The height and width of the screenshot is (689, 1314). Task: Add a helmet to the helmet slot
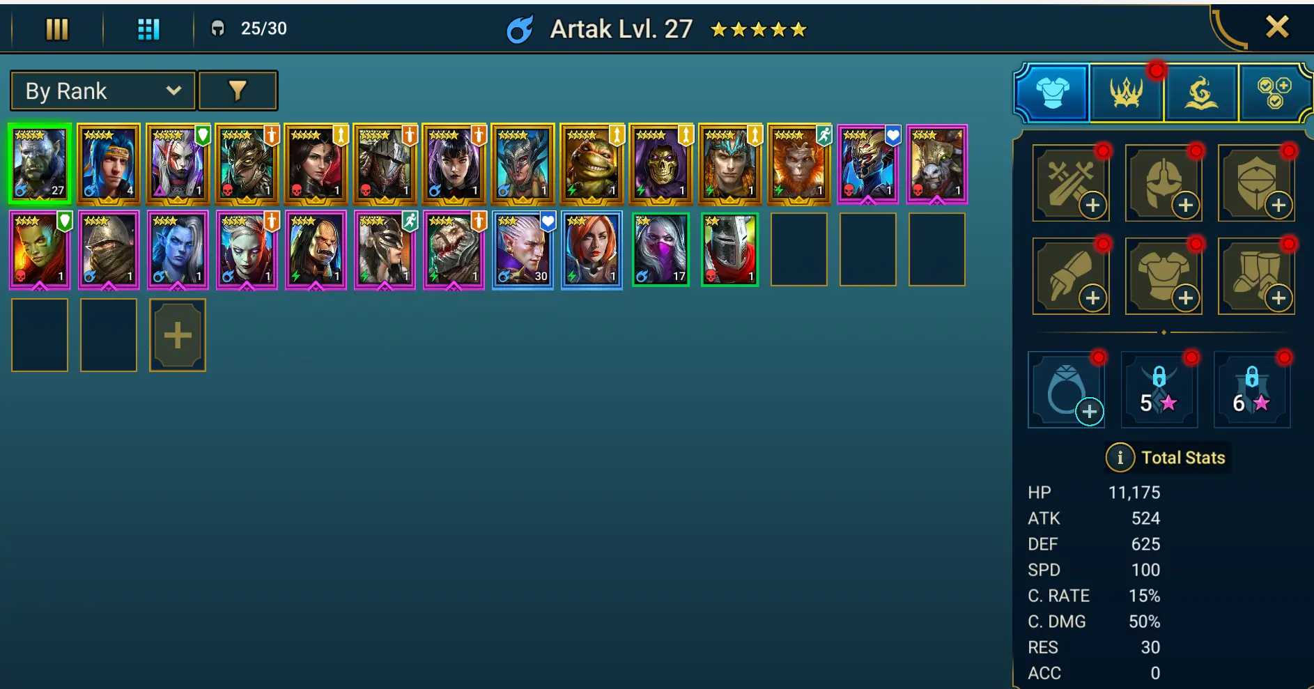(x=1164, y=183)
